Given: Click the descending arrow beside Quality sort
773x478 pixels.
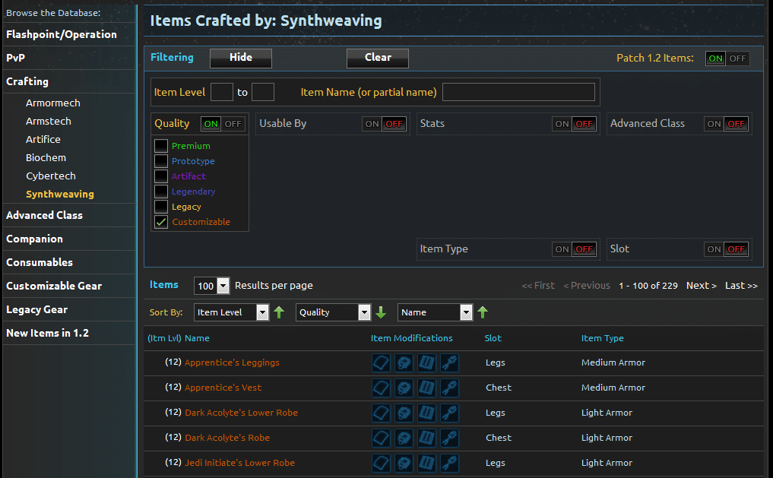Looking at the screenshot, I should coord(381,312).
